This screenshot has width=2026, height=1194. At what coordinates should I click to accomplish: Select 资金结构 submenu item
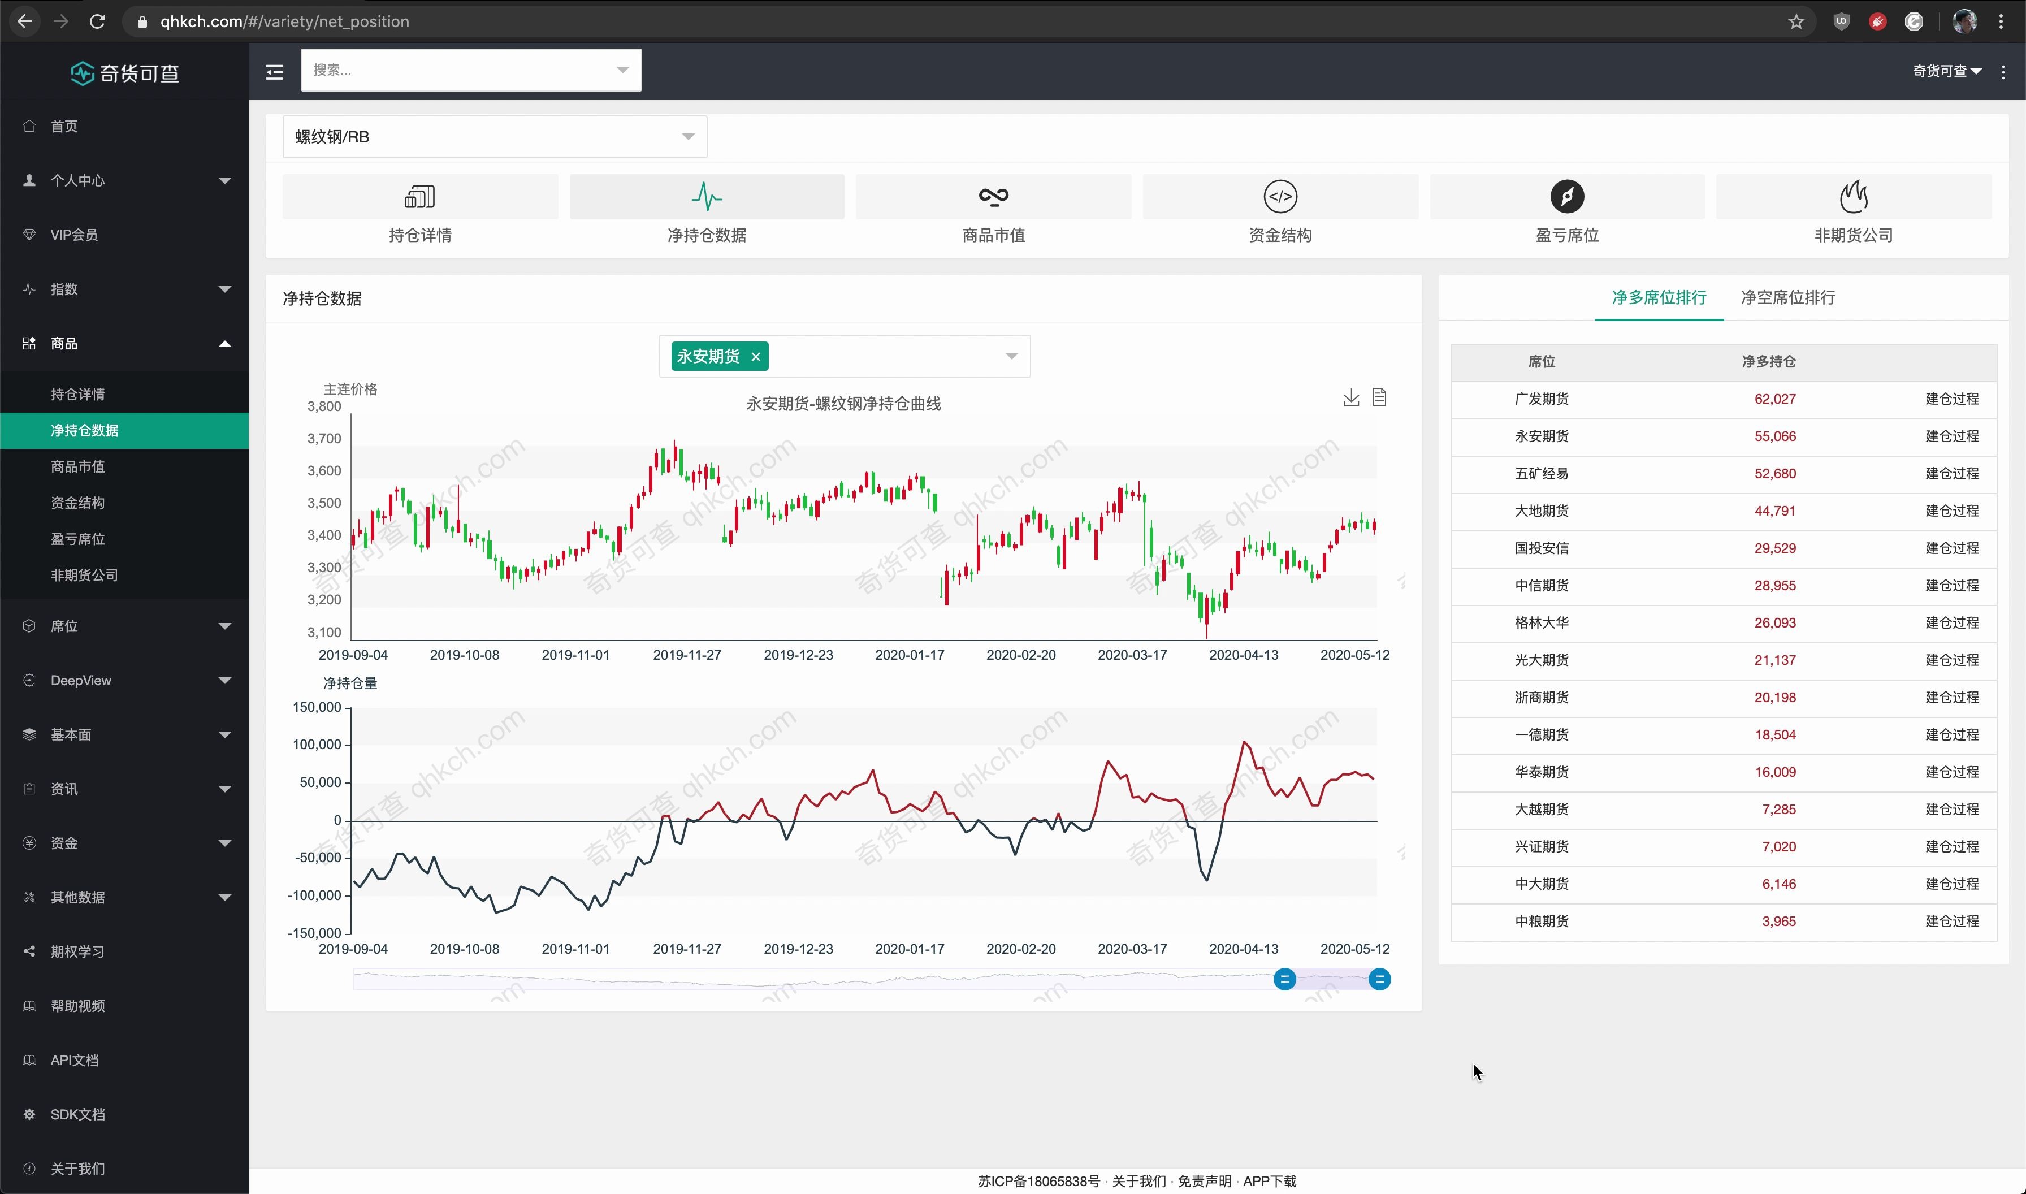tap(125, 503)
